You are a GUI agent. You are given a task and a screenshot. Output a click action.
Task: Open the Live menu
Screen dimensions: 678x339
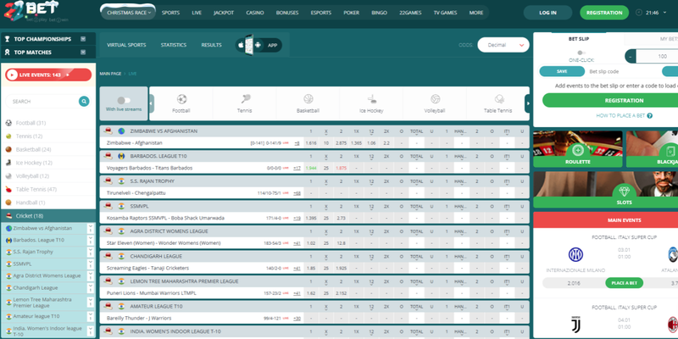pos(197,13)
